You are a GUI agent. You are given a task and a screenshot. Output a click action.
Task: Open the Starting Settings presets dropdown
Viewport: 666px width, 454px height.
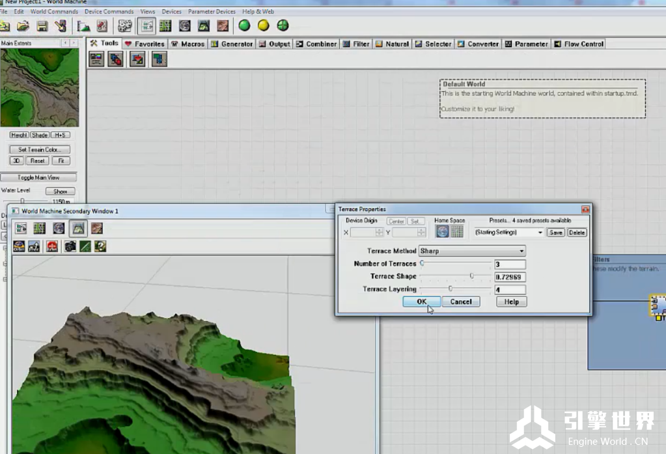click(509, 233)
